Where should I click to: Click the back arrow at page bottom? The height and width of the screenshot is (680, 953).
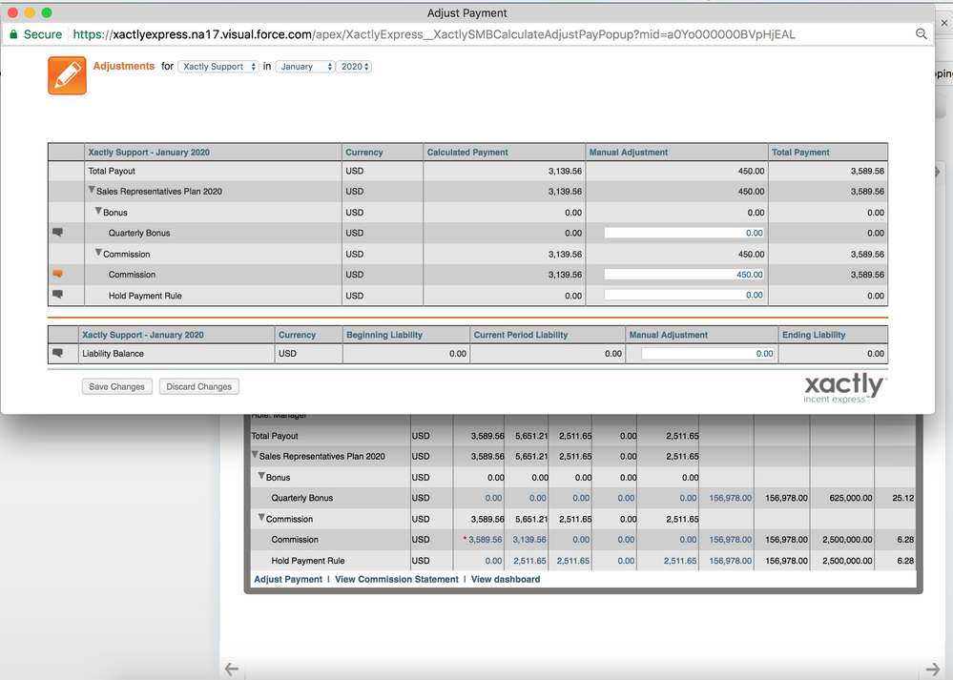(x=232, y=670)
